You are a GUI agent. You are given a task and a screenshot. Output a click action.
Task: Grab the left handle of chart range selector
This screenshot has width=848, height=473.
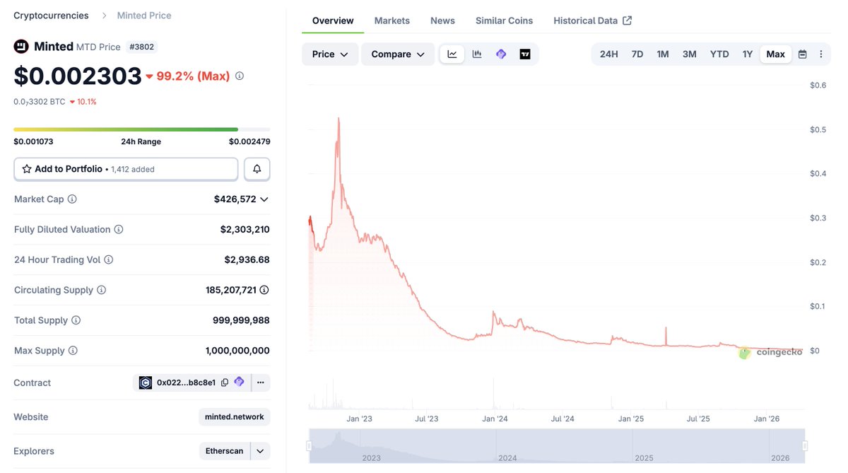[x=309, y=446]
